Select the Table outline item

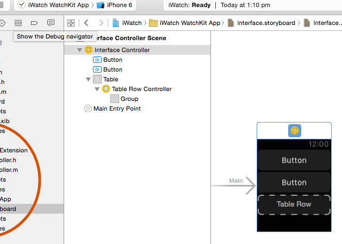pyautogui.click(x=106, y=79)
